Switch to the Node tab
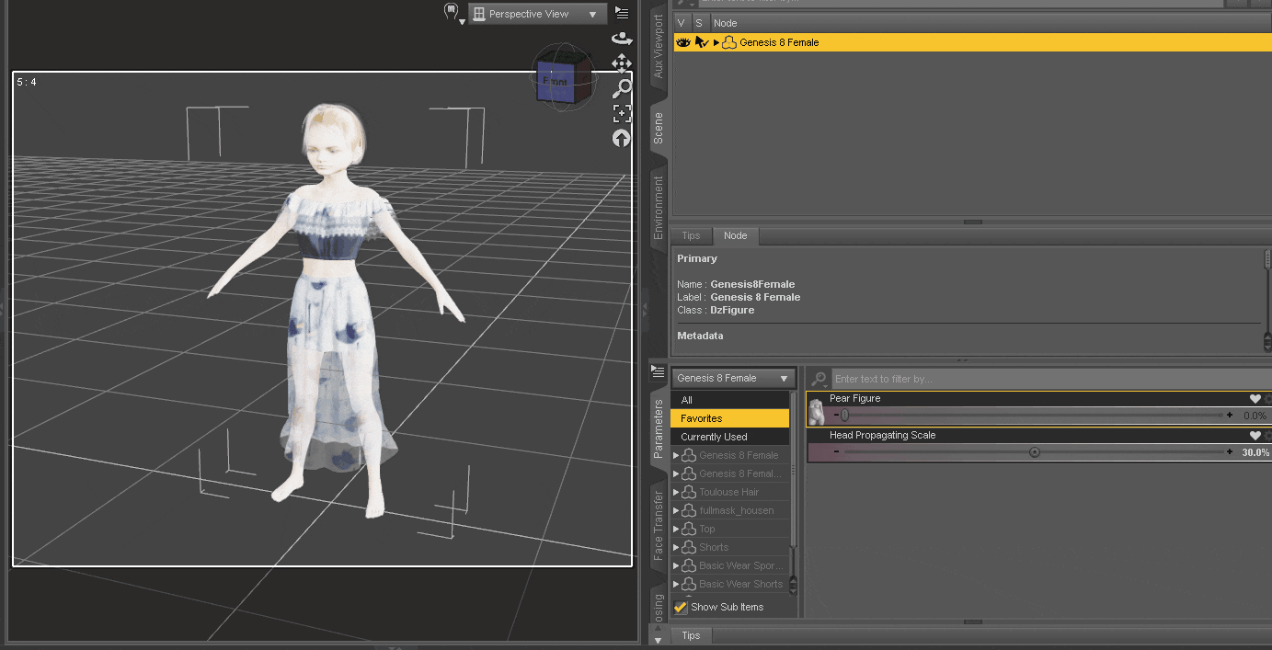1272x650 pixels. pyautogui.click(x=736, y=235)
